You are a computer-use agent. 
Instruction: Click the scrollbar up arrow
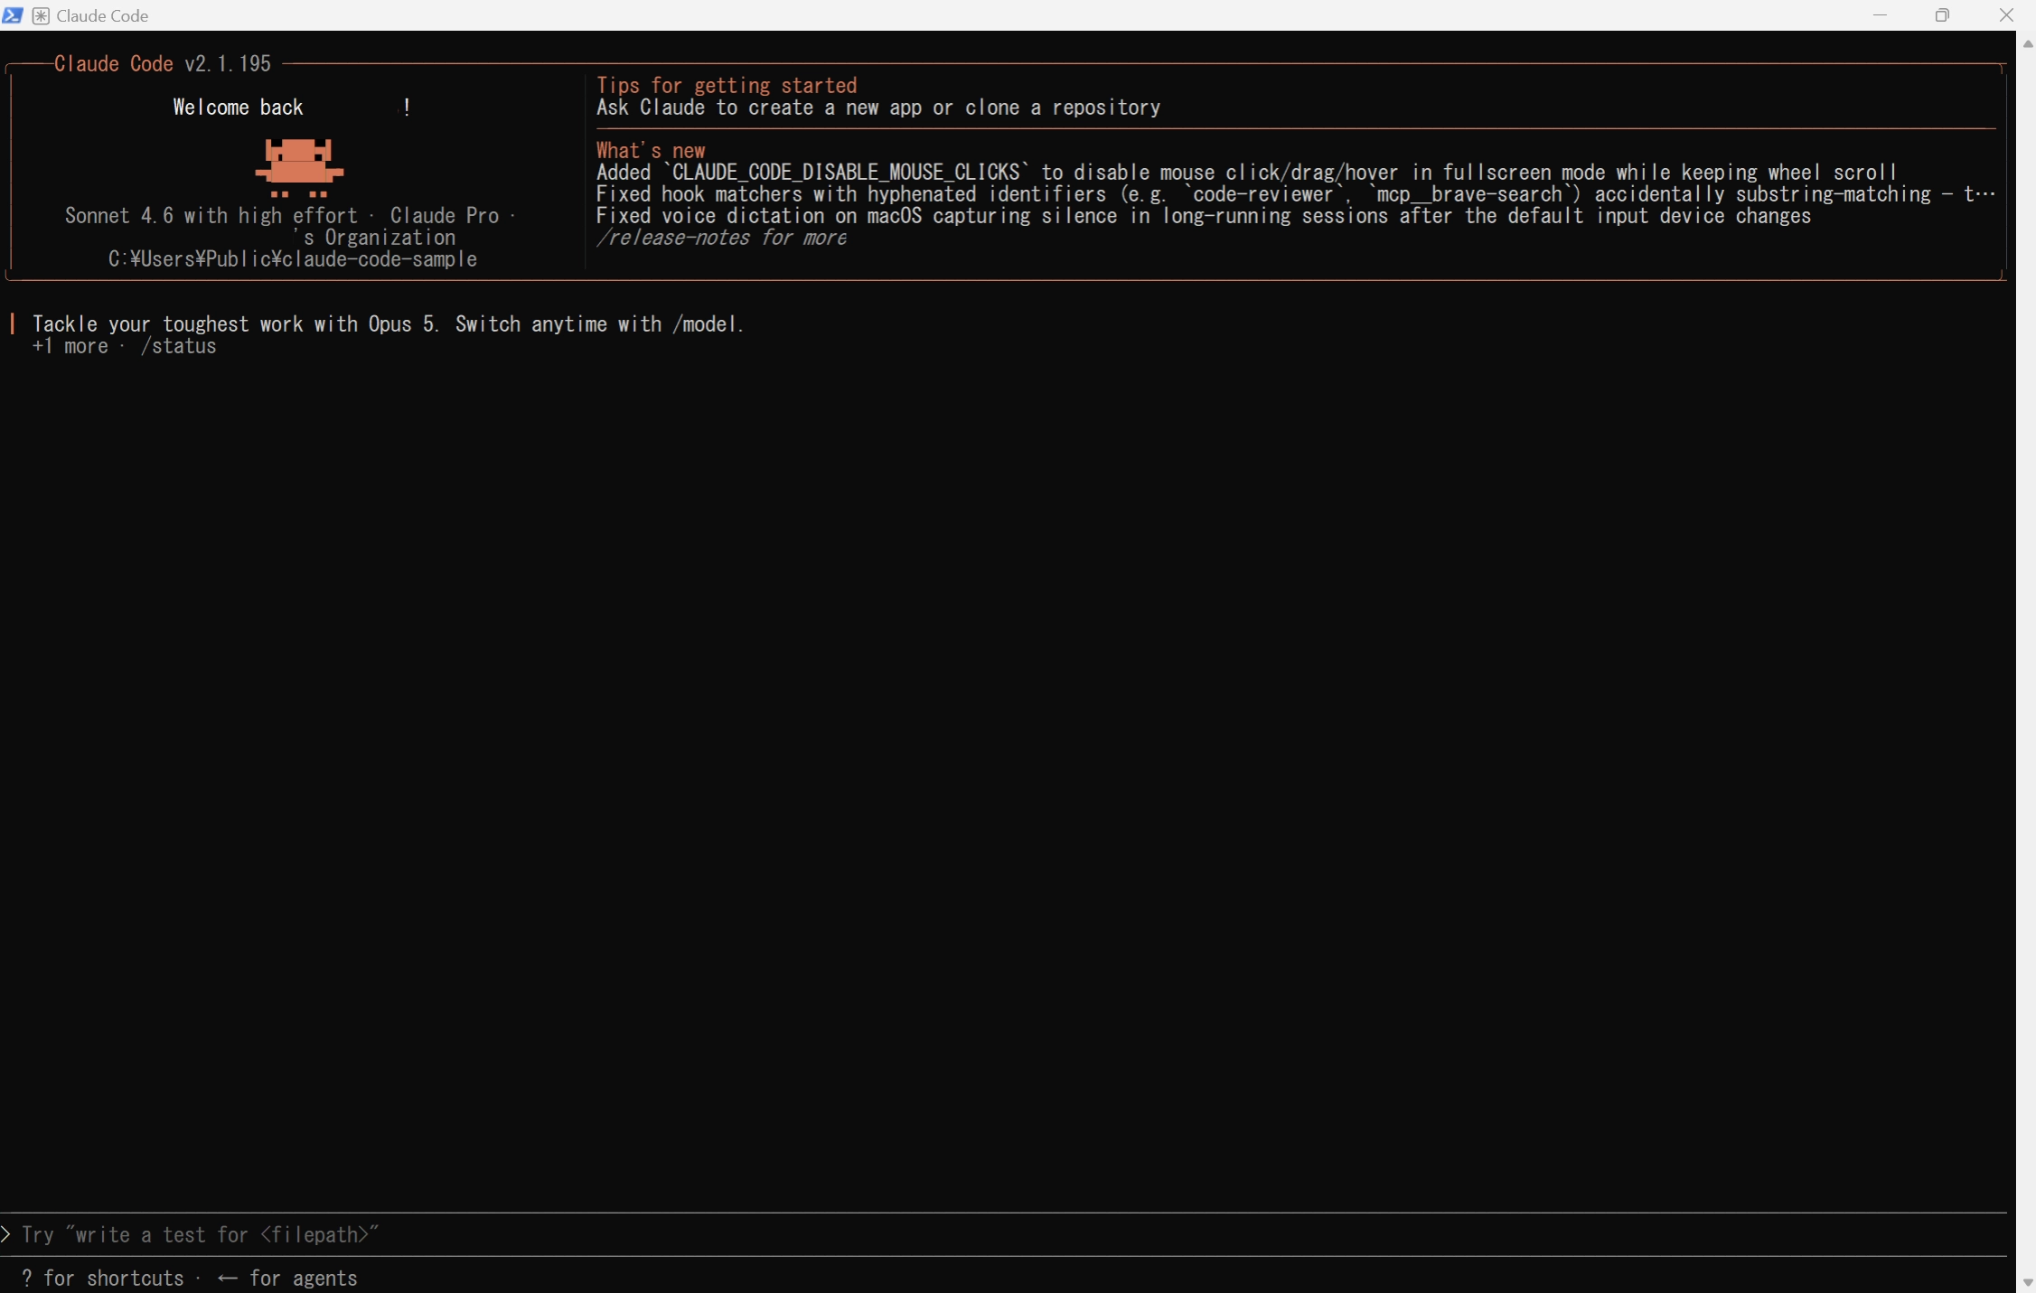pyautogui.click(x=2027, y=43)
